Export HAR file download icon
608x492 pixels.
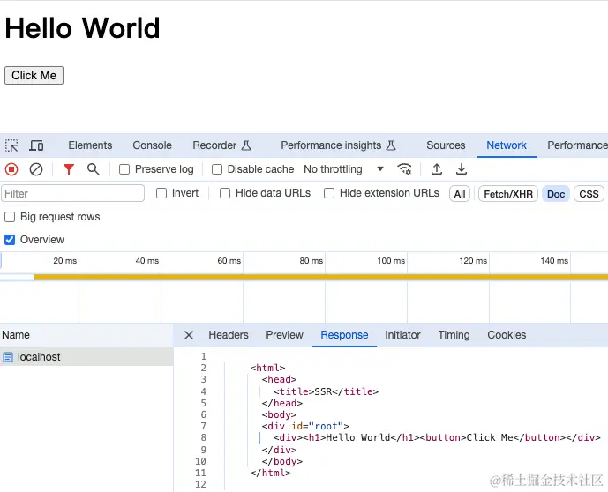pos(461,169)
